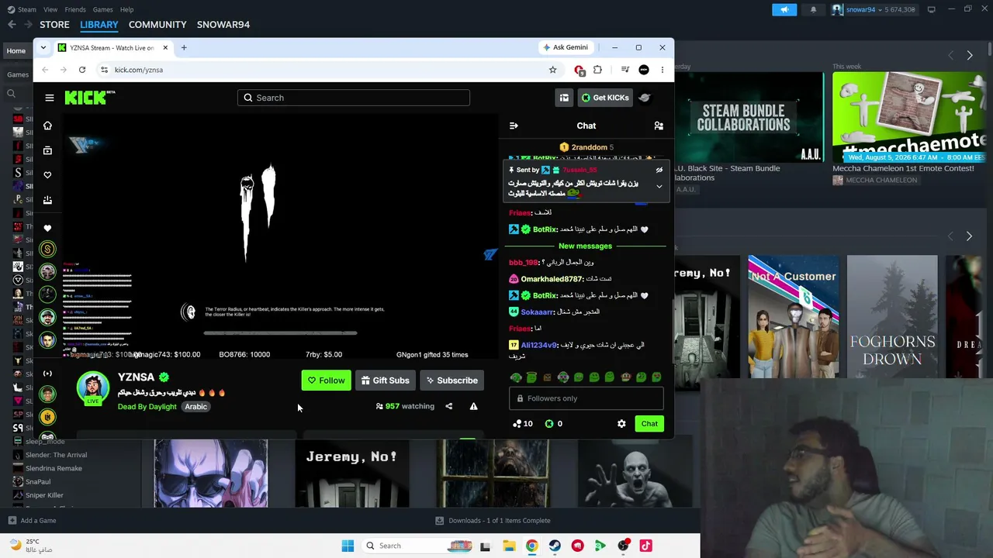Open the Windows Start menu
The width and height of the screenshot is (993, 558).
[x=348, y=546]
